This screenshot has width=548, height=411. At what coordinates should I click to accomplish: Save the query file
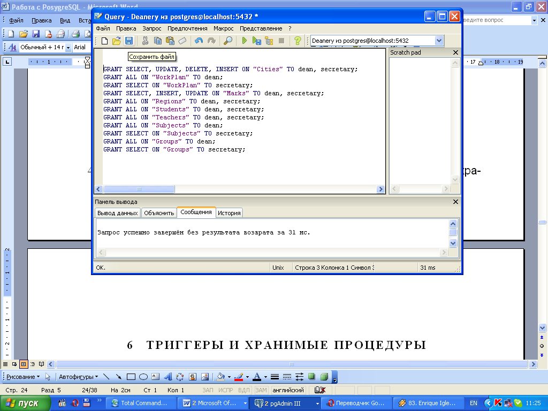(x=129, y=41)
